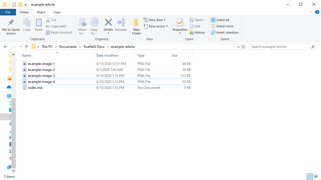Create a New folder from the ribbon
This screenshot has width=321, height=180.
pos(136,26)
